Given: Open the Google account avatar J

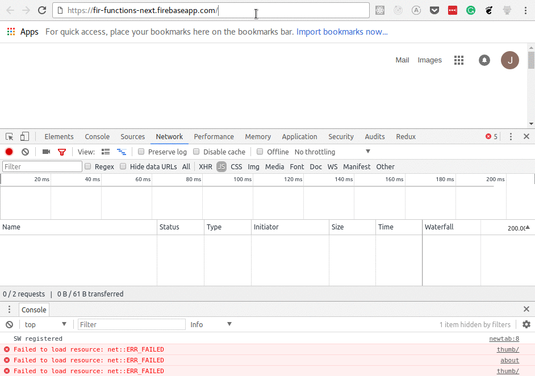Looking at the screenshot, I should coord(510,60).
